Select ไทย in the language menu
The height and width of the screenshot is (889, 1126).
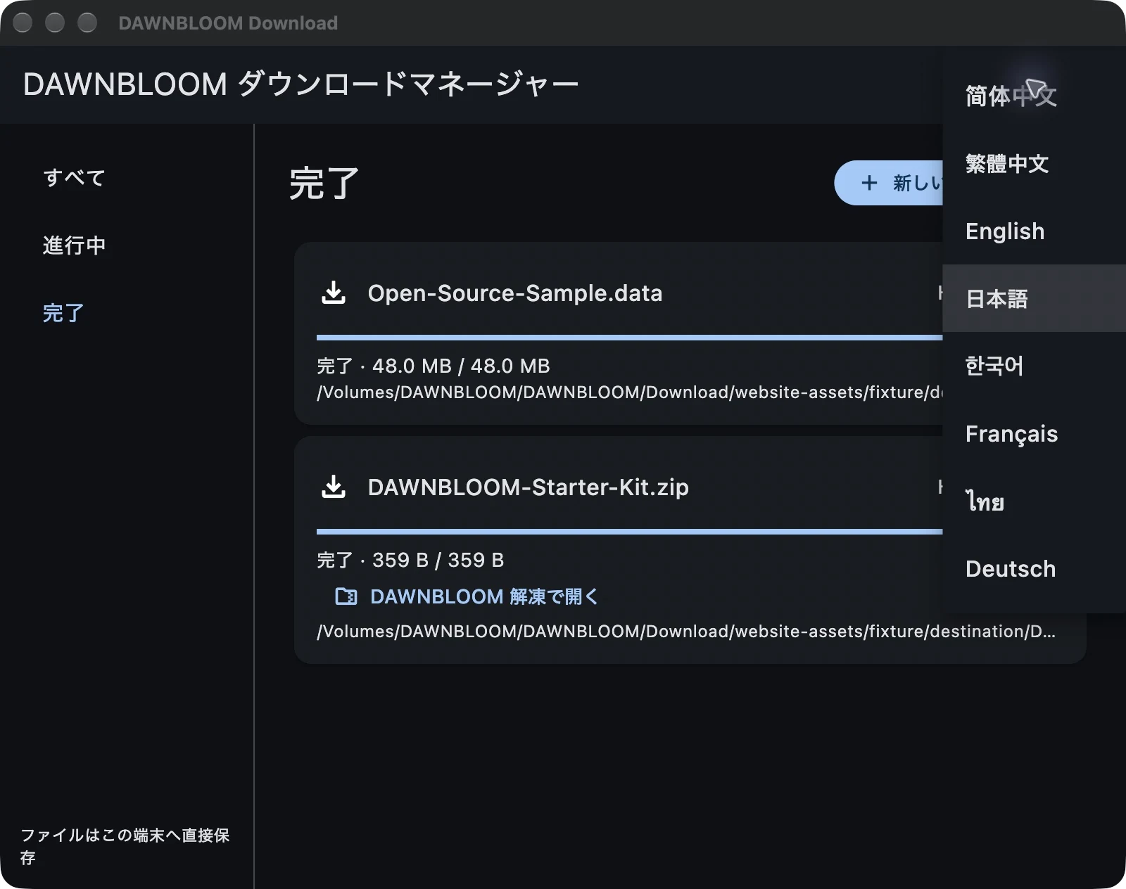tap(1035, 501)
